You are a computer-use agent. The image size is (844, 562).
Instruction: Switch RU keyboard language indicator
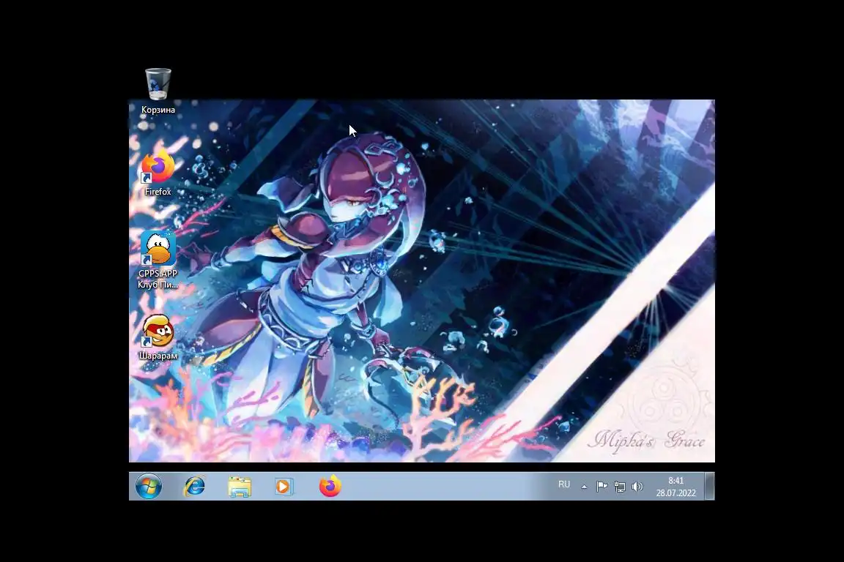tap(564, 484)
